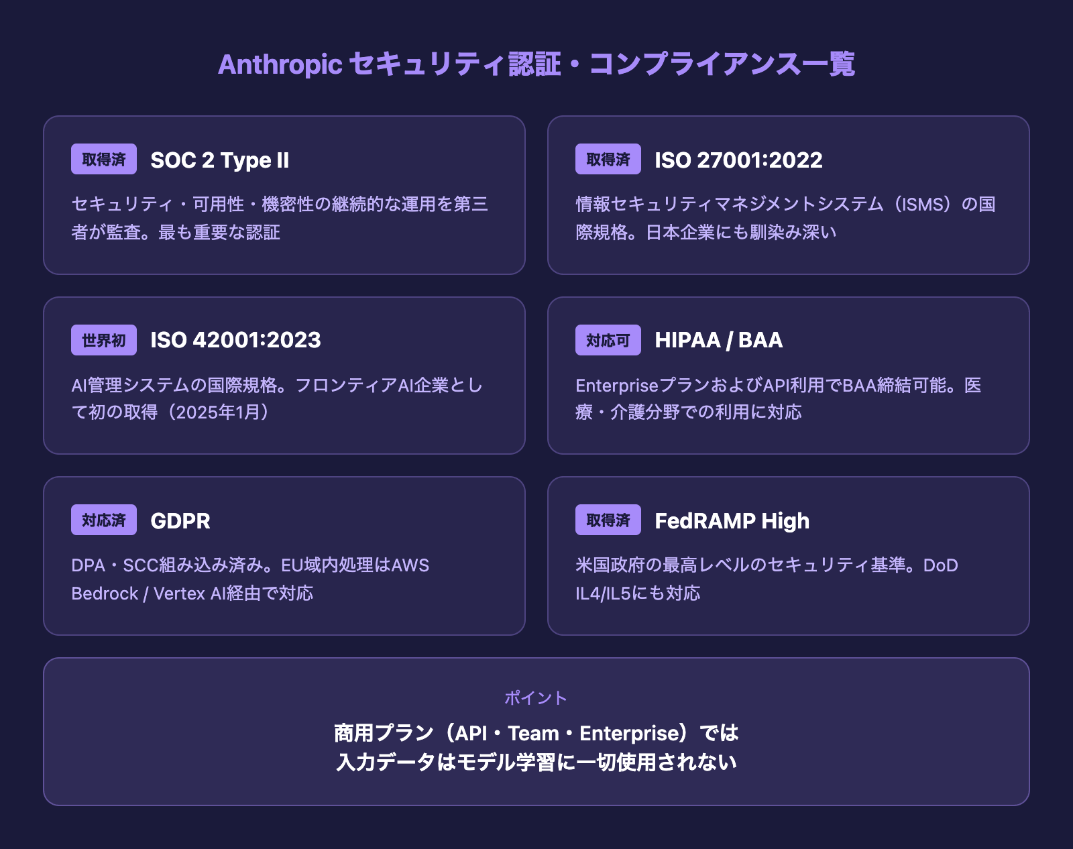Click the description mentioning 情報セキュリティマネジメントシステム（ISMS）
The width and height of the screenshot is (1073, 849).
pos(785,218)
